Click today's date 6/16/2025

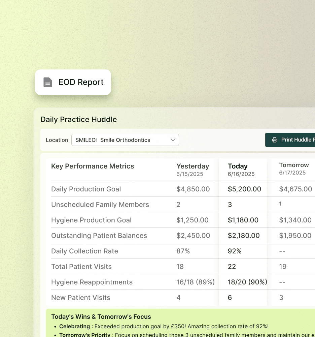pyautogui.click(x=241, y=174)
